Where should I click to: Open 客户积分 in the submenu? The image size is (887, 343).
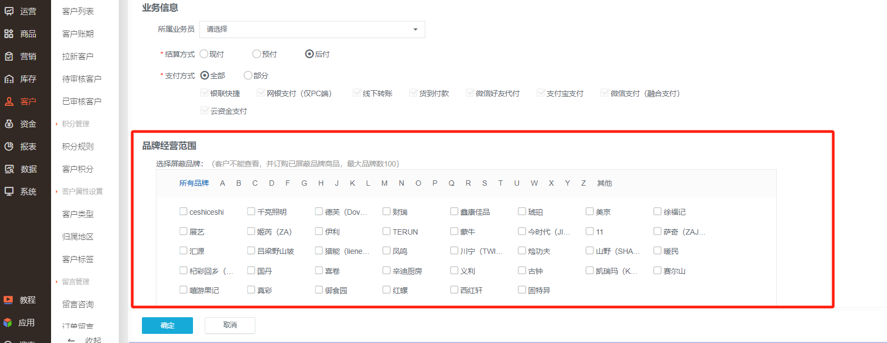(78, 169)
